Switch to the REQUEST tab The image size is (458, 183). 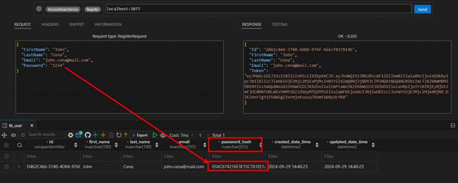[x=22, y=24]
